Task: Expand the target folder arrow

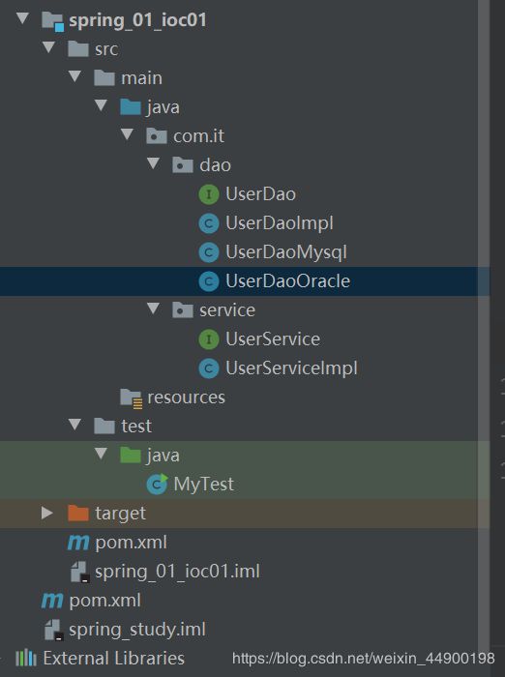Action: [x=47, y=513]
